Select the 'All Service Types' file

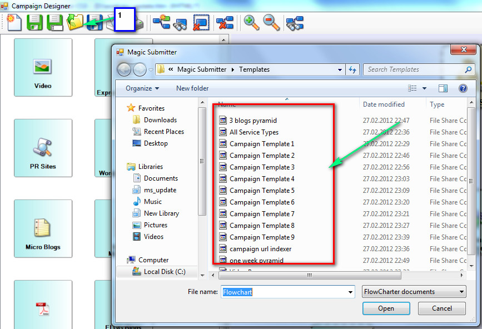(x=249, y=132)
